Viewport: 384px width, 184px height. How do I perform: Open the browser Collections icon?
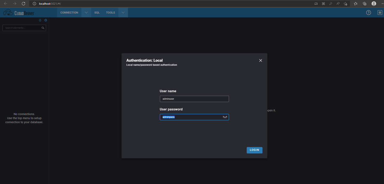point(364,3)
